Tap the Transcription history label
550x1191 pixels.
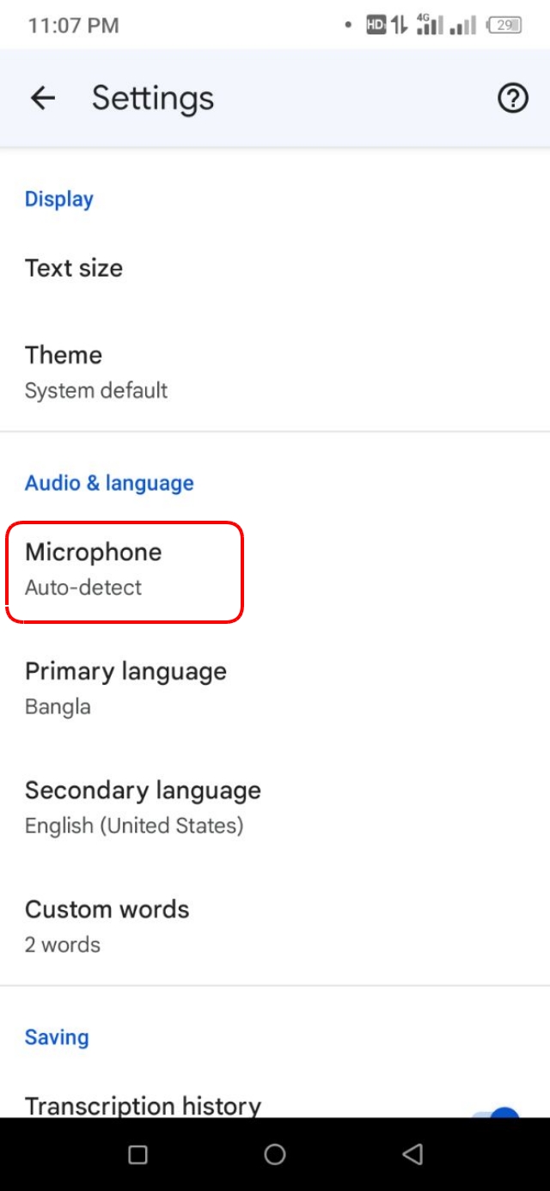[x=143, y=1105]
